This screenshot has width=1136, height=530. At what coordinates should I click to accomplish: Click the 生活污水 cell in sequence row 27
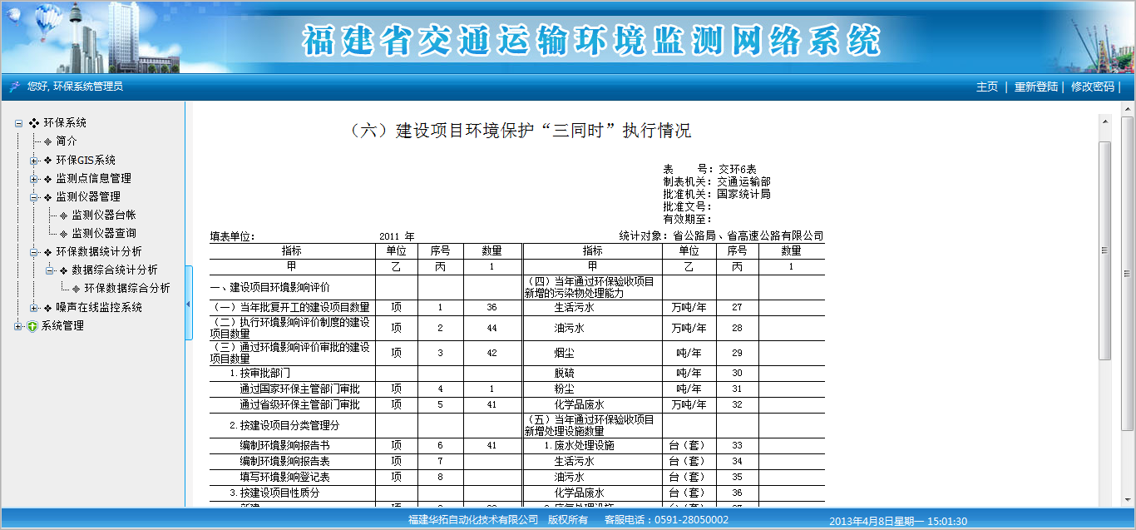592,307
